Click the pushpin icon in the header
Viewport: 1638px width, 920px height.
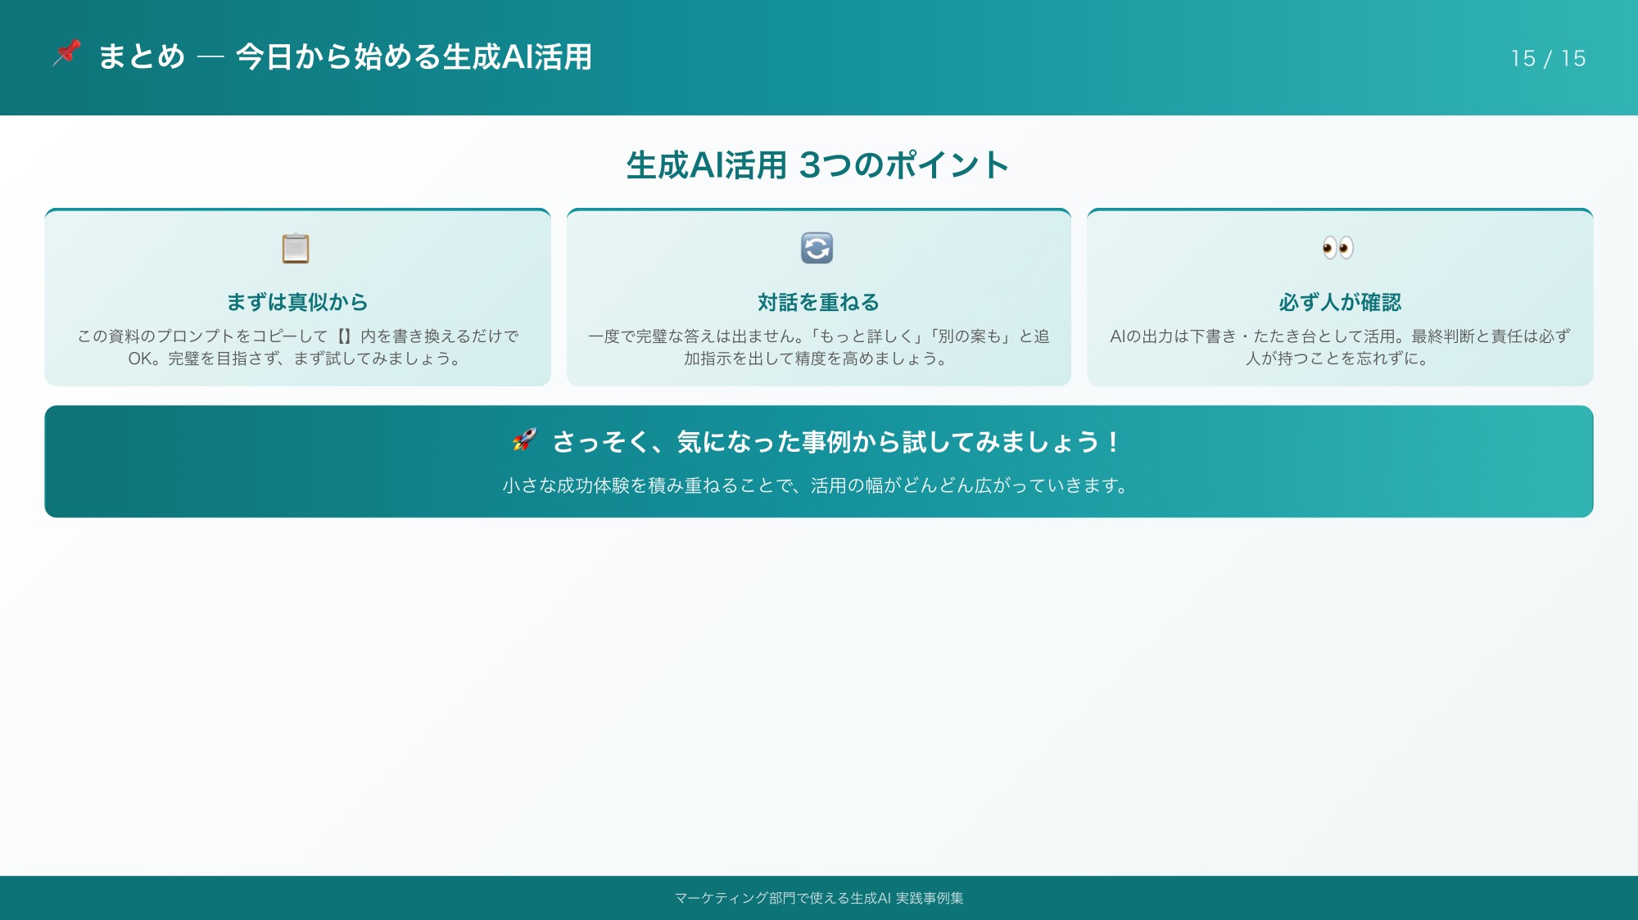pos(66,54)
